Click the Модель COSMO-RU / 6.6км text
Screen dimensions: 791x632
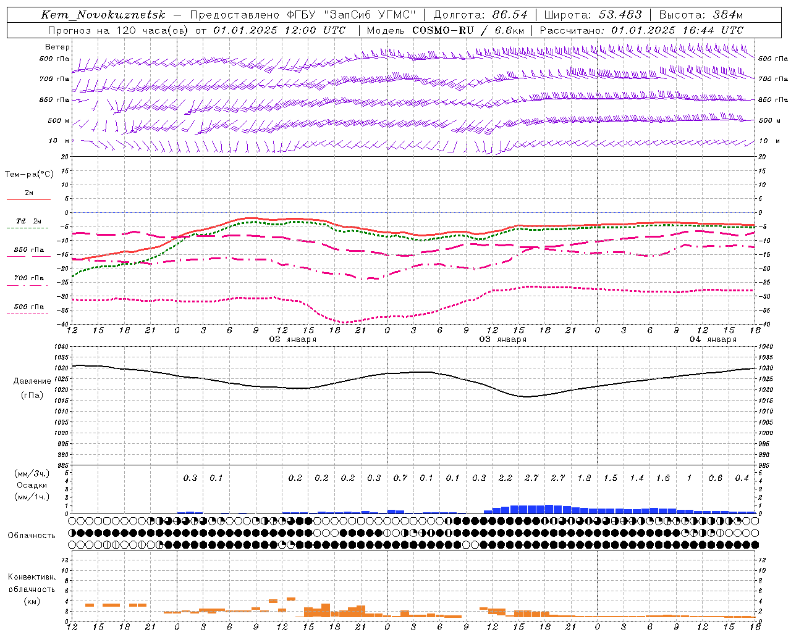click(x=446, y=30)
